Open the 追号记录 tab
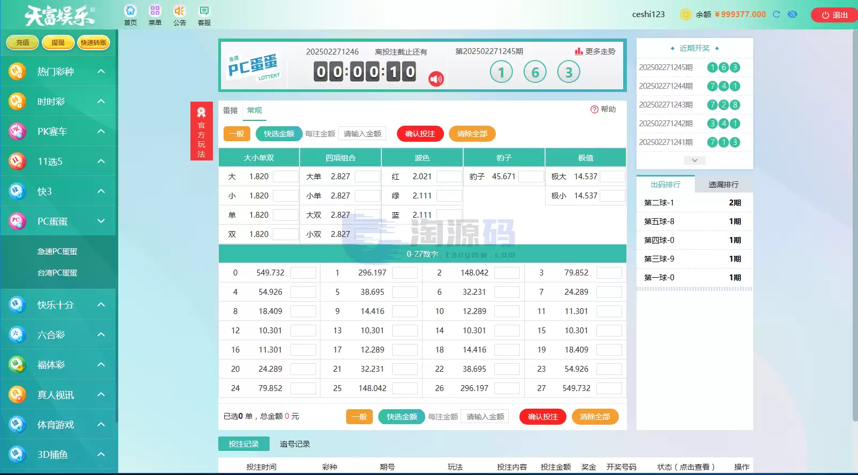Viewport: 858px width, 475px height. tap(295, 444)
